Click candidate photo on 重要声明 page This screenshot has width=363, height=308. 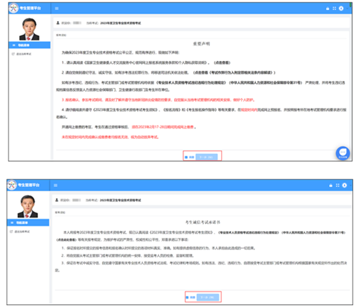pos(29,29)
